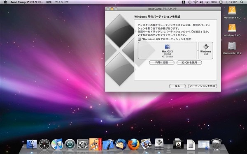Open the ウインドウ menu
247x154 pixels.
click(62, 2)
